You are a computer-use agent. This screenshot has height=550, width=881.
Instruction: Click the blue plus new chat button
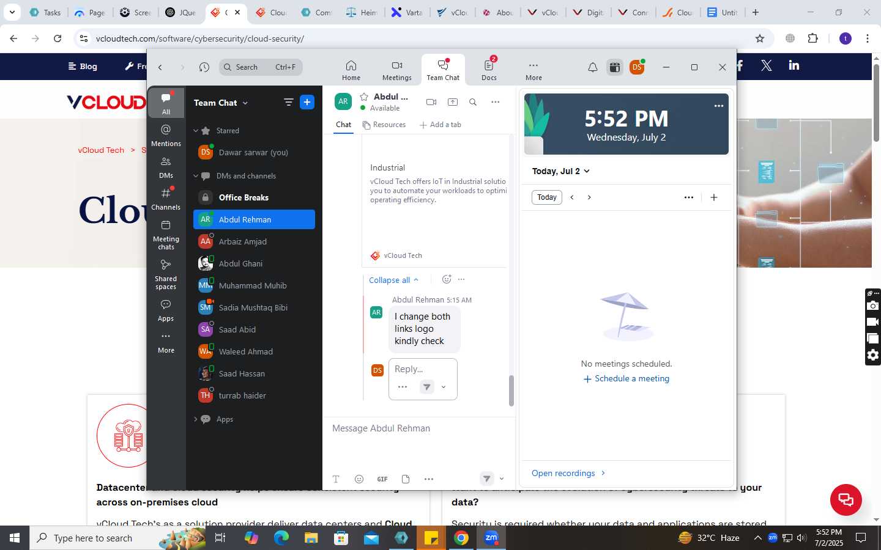coord(307,102)
